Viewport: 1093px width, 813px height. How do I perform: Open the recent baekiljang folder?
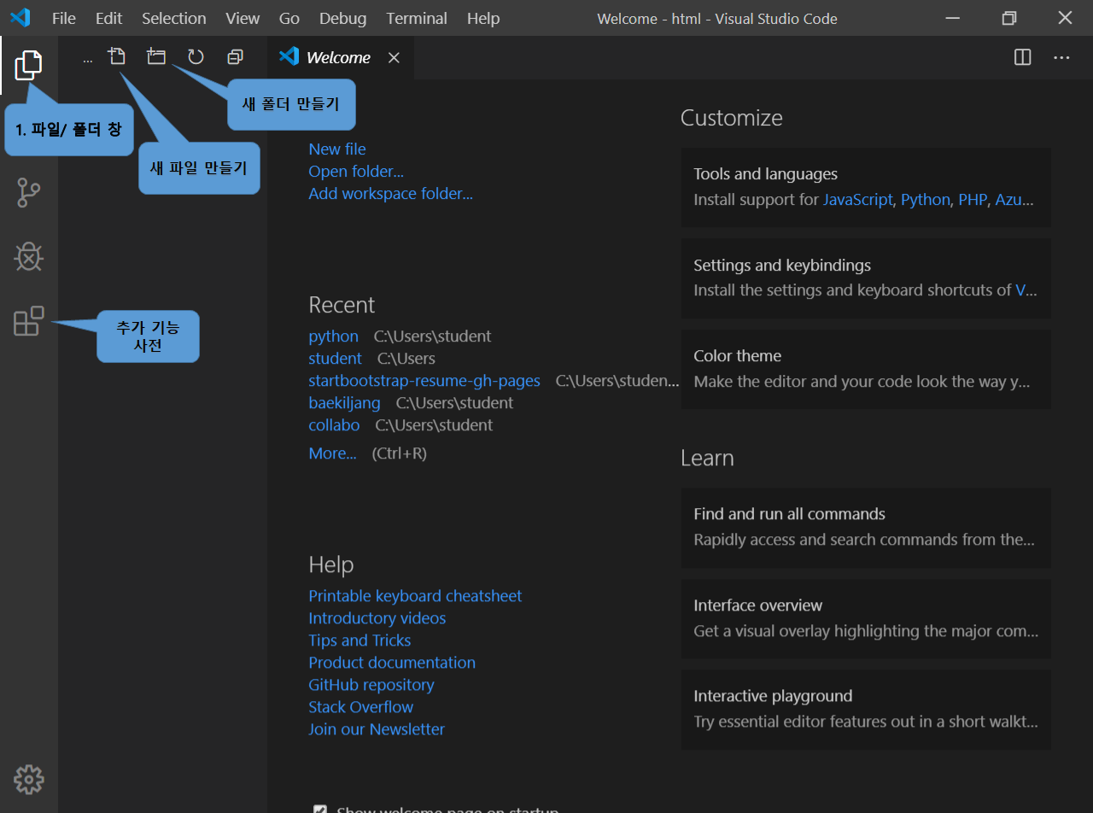(x=344, y=402)
